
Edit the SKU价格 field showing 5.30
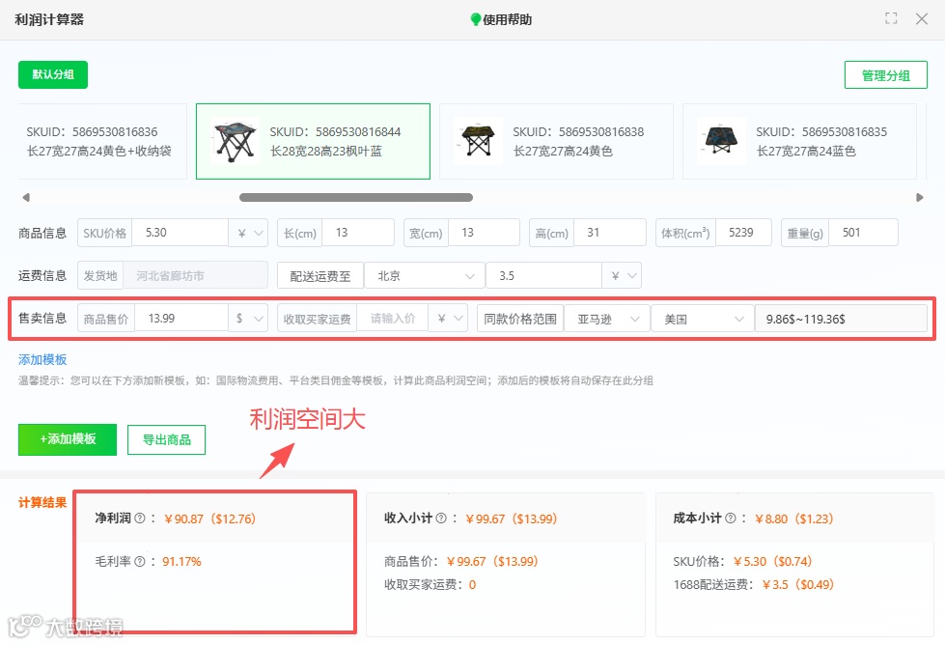[180, 233]
